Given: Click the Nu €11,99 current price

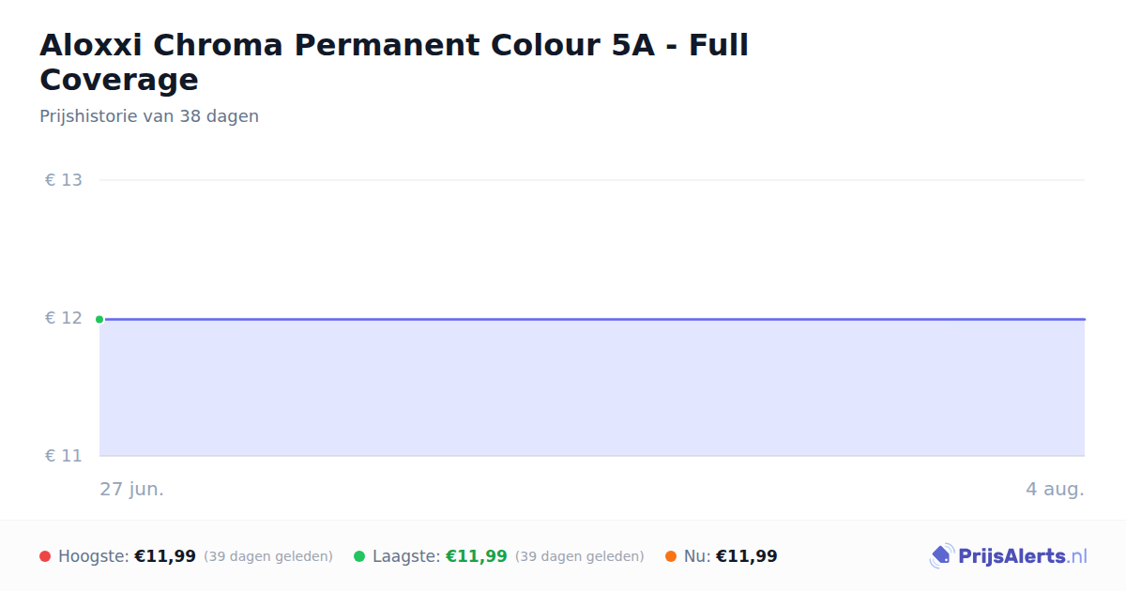Looking at the screenshot, I should [x=747, y=556].
